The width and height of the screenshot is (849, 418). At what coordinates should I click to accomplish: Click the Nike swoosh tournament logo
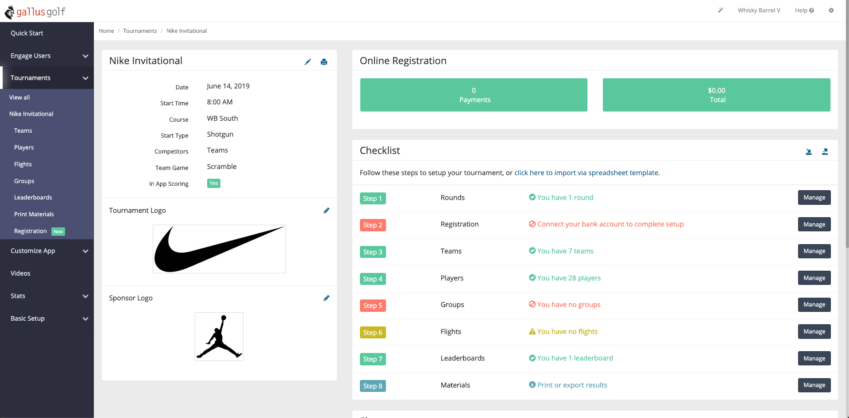pyautogui.click(x=219, y=249)
